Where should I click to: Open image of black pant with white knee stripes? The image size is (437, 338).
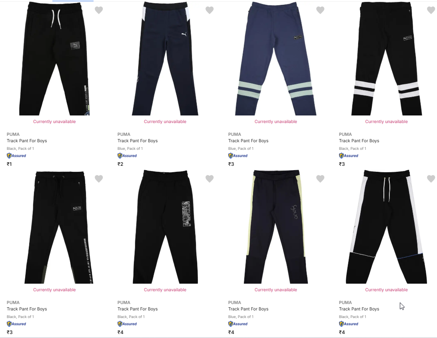[x=387, y=58]
